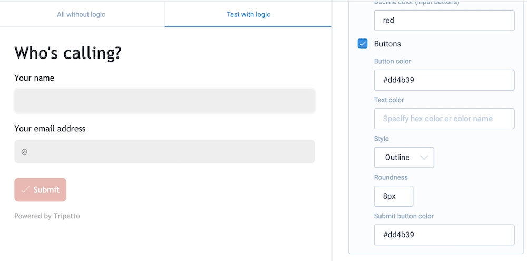The image size is (527, 261).
Task: Switch to the All without logic tab
Action: tap(81, 14)
